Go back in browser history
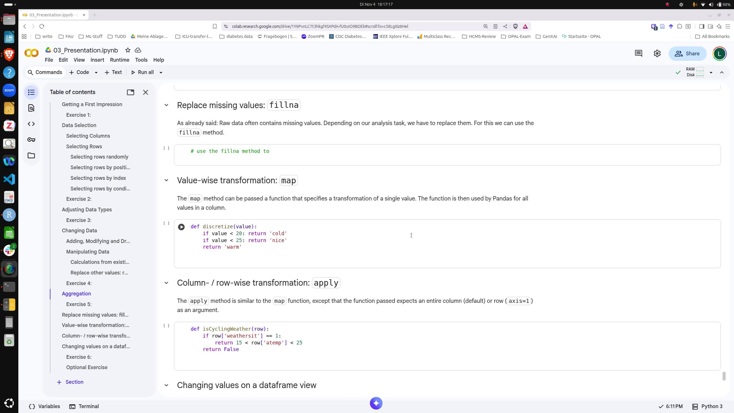This screenshot has height=413, width=734. (25, 26)
